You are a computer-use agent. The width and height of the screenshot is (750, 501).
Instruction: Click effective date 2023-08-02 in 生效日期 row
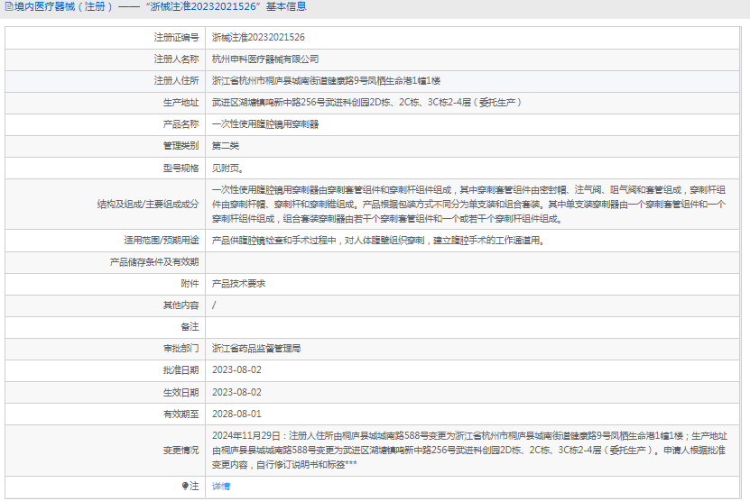point(236,392)
